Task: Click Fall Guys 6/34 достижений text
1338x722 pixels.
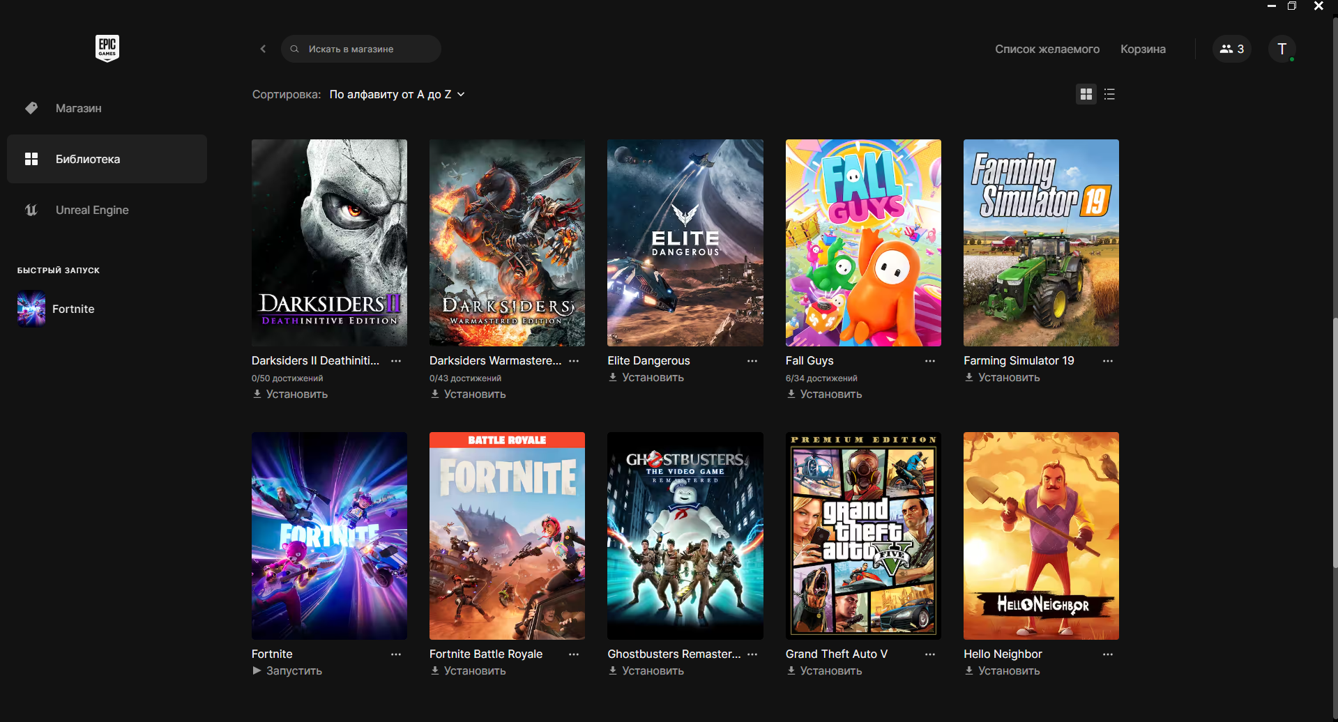Action: (x=821, y=378)
